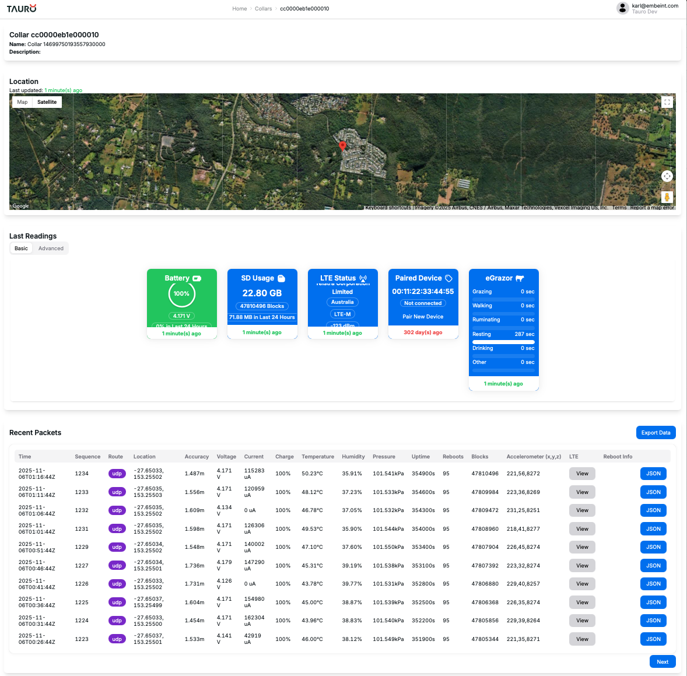687x676 pixels.
Task: Switch map to Satellite view
Action: pos(47,102)
